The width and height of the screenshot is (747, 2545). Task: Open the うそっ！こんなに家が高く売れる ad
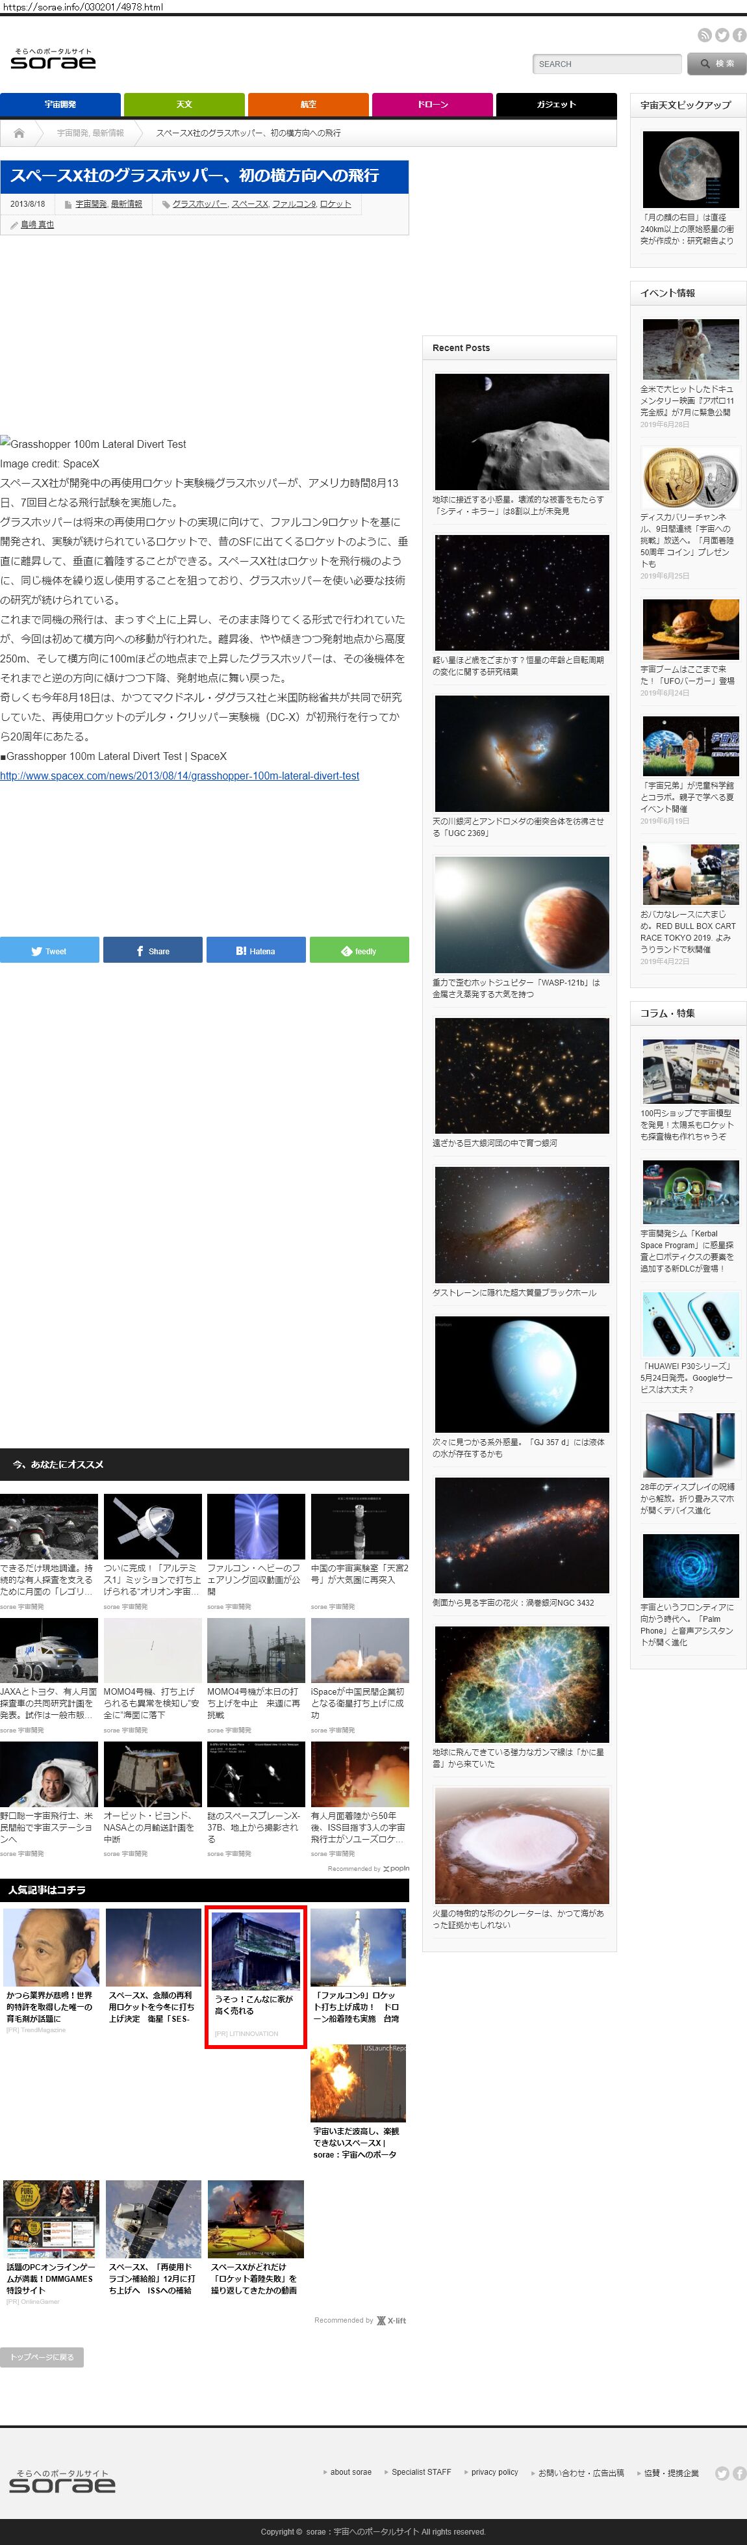click(x=255, y=1977)
